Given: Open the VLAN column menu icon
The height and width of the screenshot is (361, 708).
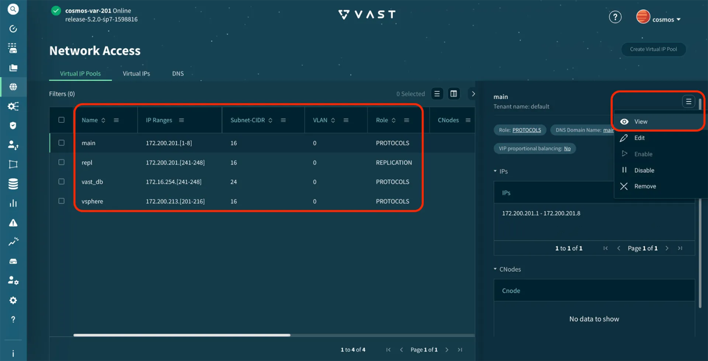Looking at the screenshot, I should coord(346,120).
